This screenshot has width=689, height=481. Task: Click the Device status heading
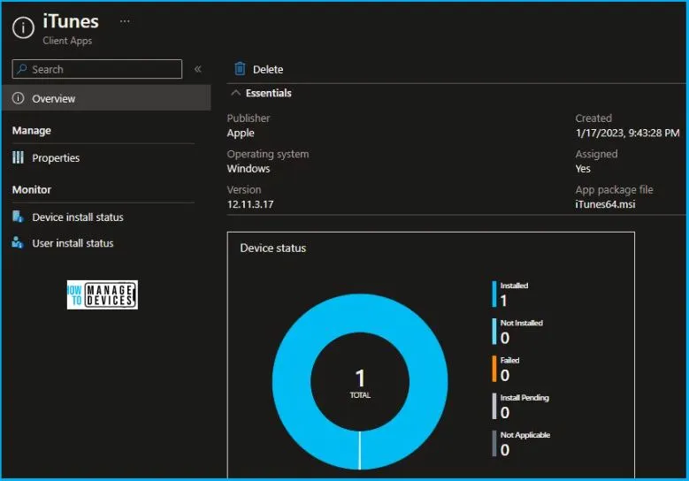(273, 248)
